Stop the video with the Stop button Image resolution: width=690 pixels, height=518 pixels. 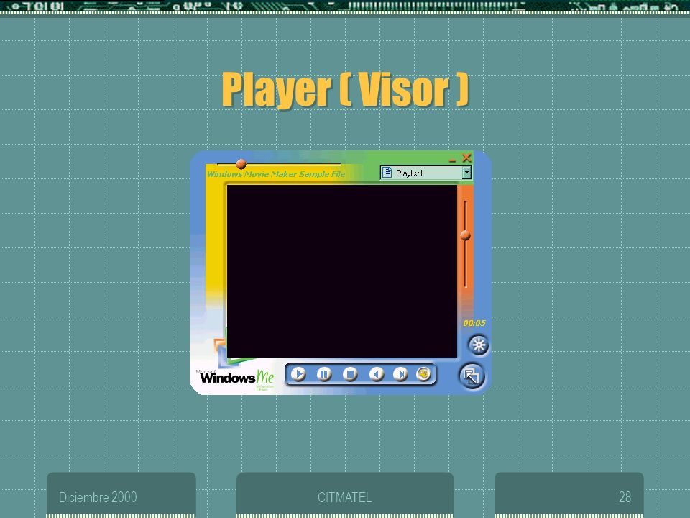coord(350,374)
